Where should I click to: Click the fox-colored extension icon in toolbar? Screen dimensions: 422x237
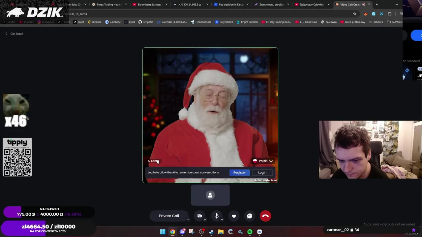point(366,14)
